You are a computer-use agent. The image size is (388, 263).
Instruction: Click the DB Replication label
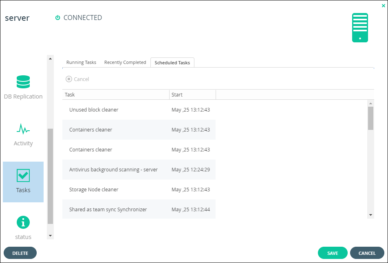[23, 96]
